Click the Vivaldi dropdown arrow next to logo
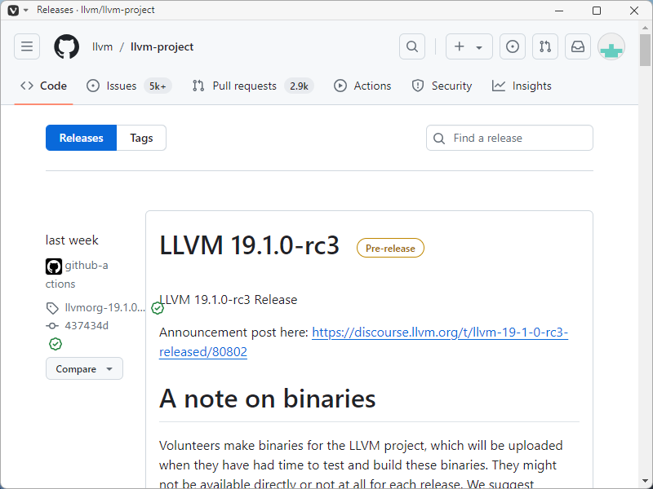Viewport: 653px width, 489px height. (26, 11)
